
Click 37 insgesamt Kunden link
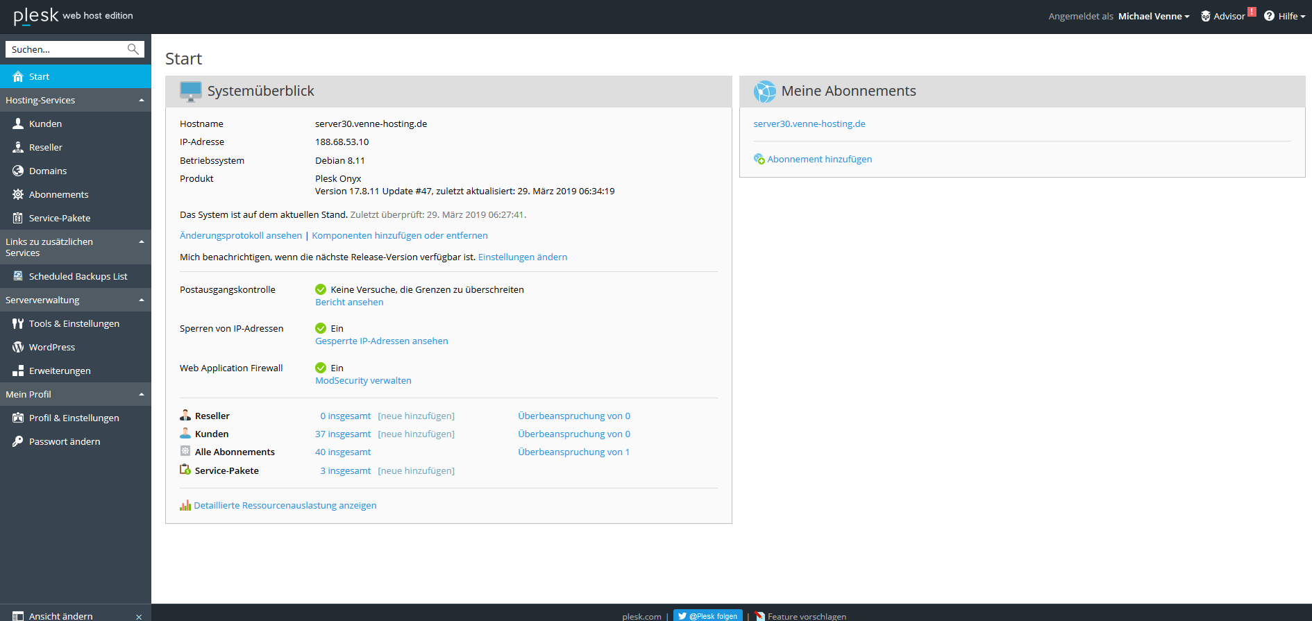(x=343, y=434)
